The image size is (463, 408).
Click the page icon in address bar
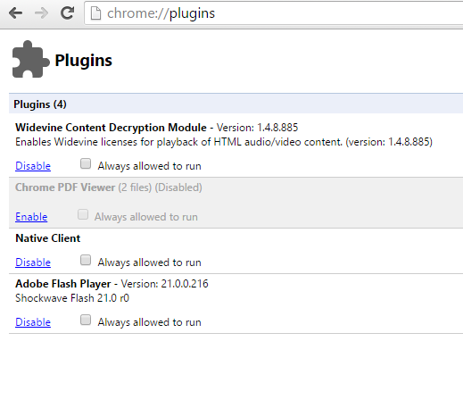95,13
